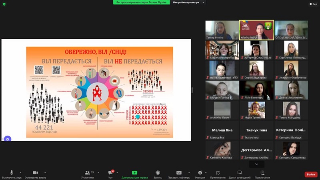Open the Чат chat panel
The height and width of the screenshot is (180, 320).
110,172
